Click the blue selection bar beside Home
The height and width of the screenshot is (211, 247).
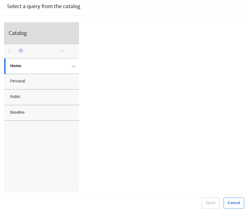click(x=5, y=66)
